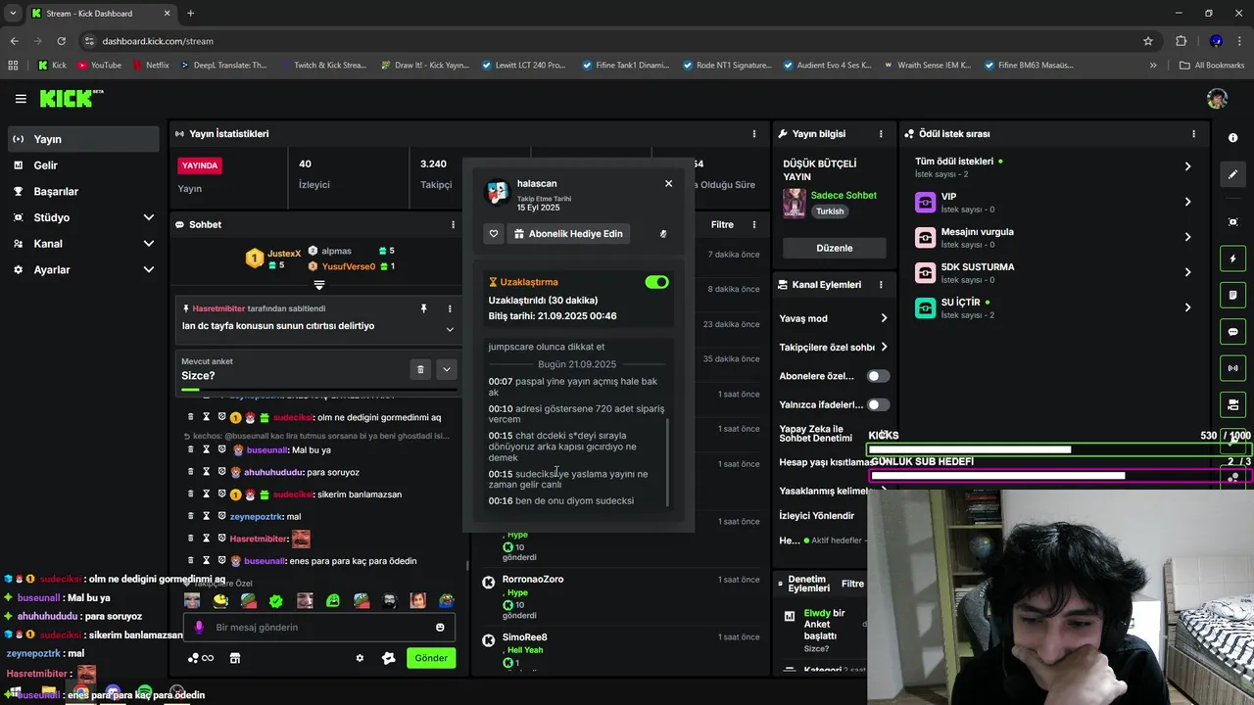Click emoji picker in message field

tap(440, 627)
